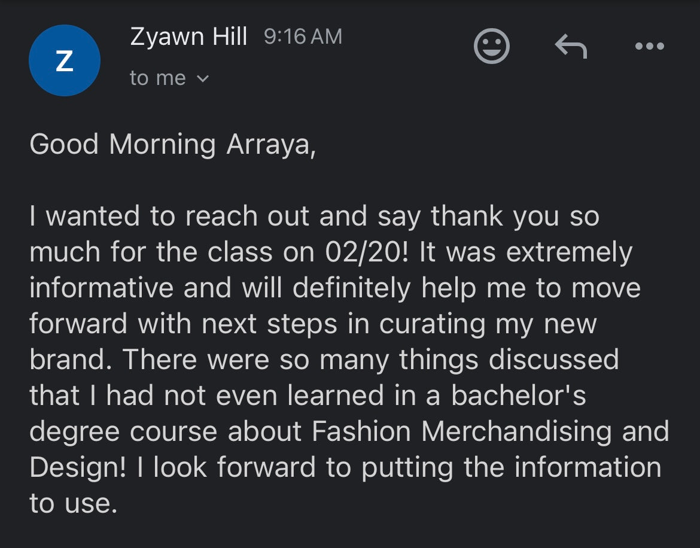This screenshot has width=700, height=548.
Task: Click the "Good Morning Arraya," greeting line
Action: click(x=172, y=145)
